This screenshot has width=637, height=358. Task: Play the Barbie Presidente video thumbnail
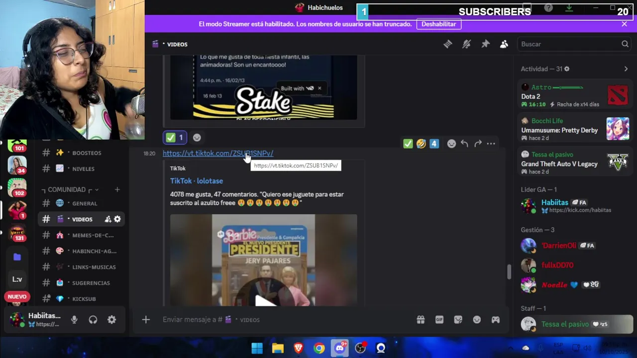263,260
